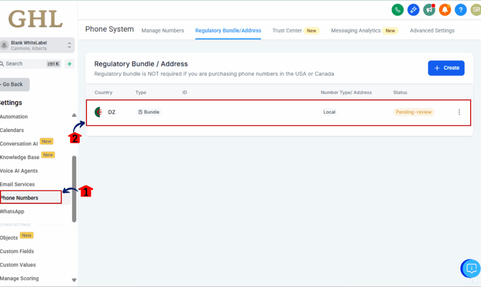Viewport: 481px width, 287px height.
Task: Open the help question mark icon
Action: 460,9
